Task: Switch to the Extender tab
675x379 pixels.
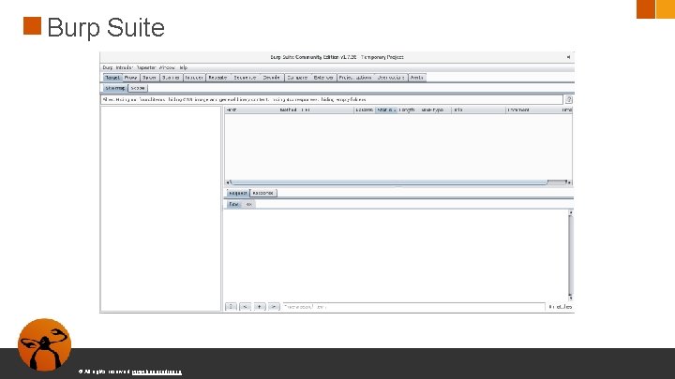Action: (x=323, y=78)
